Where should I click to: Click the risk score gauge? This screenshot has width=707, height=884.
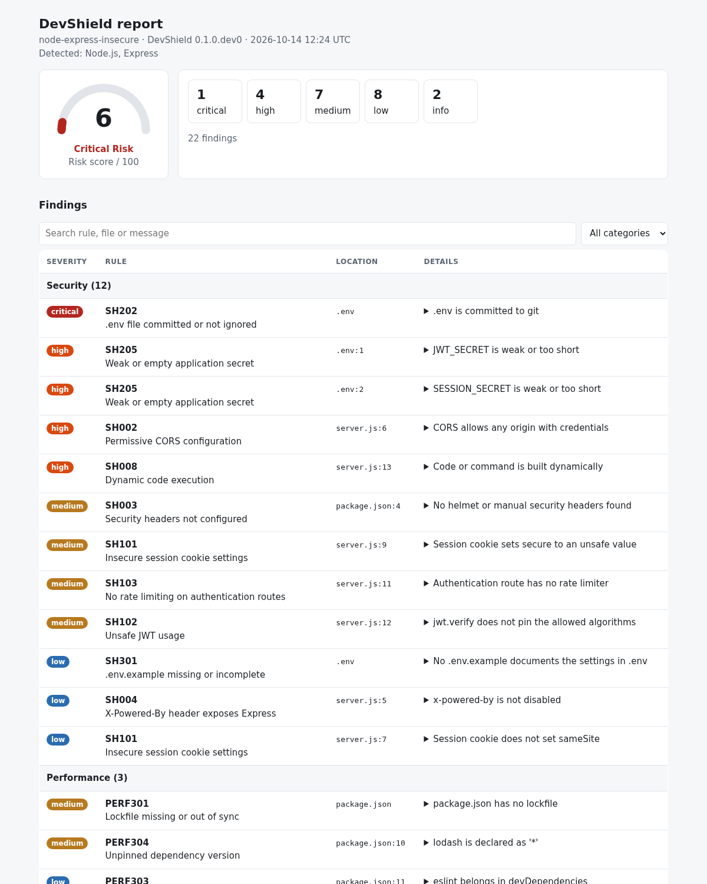[104, 110]
